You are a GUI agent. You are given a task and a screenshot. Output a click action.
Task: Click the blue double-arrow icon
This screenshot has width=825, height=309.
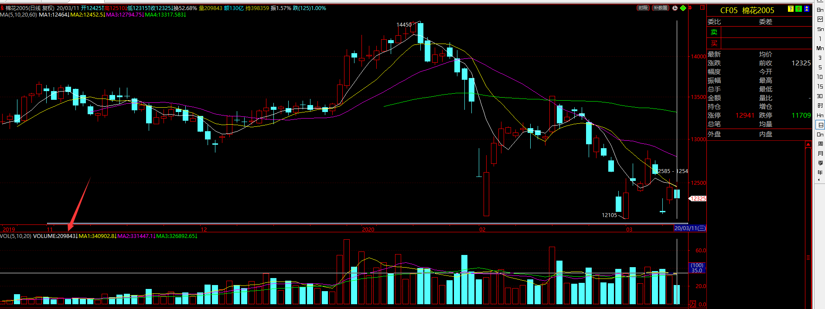coord(807,9)
